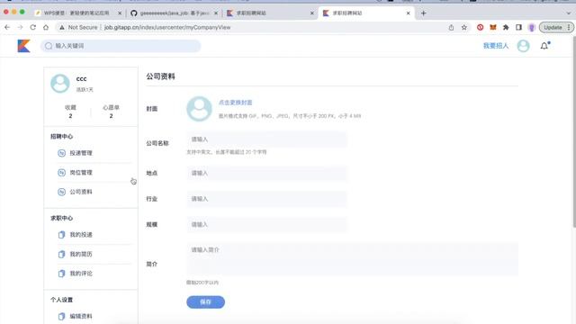Focus the 行业 input field
This screenshot has height=324, width=576.
tap(266, 199)
